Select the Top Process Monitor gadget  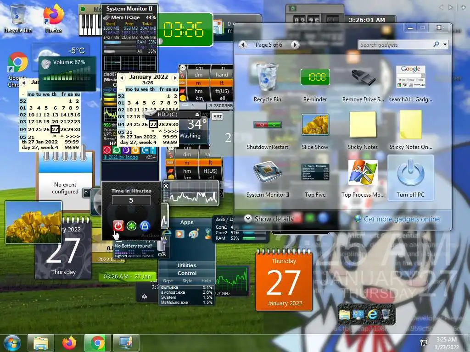(363, 178)
